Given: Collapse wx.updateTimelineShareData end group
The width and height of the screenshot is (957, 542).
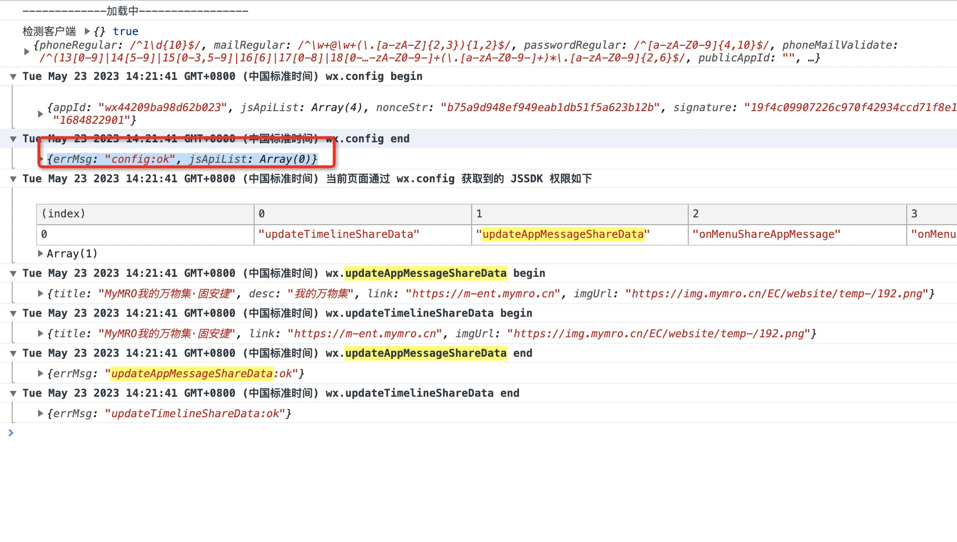Looking at the screenshot, I should pyautogui.click(x=13, y=393).
